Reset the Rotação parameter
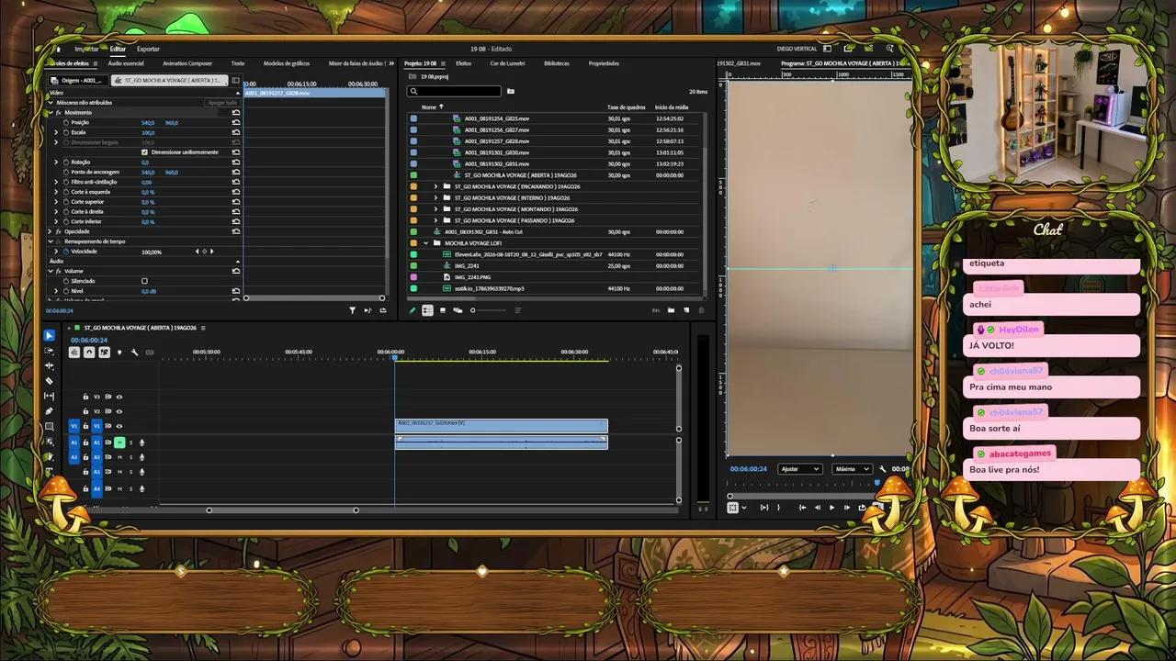The image size is (1176, 661). [236, 162]
